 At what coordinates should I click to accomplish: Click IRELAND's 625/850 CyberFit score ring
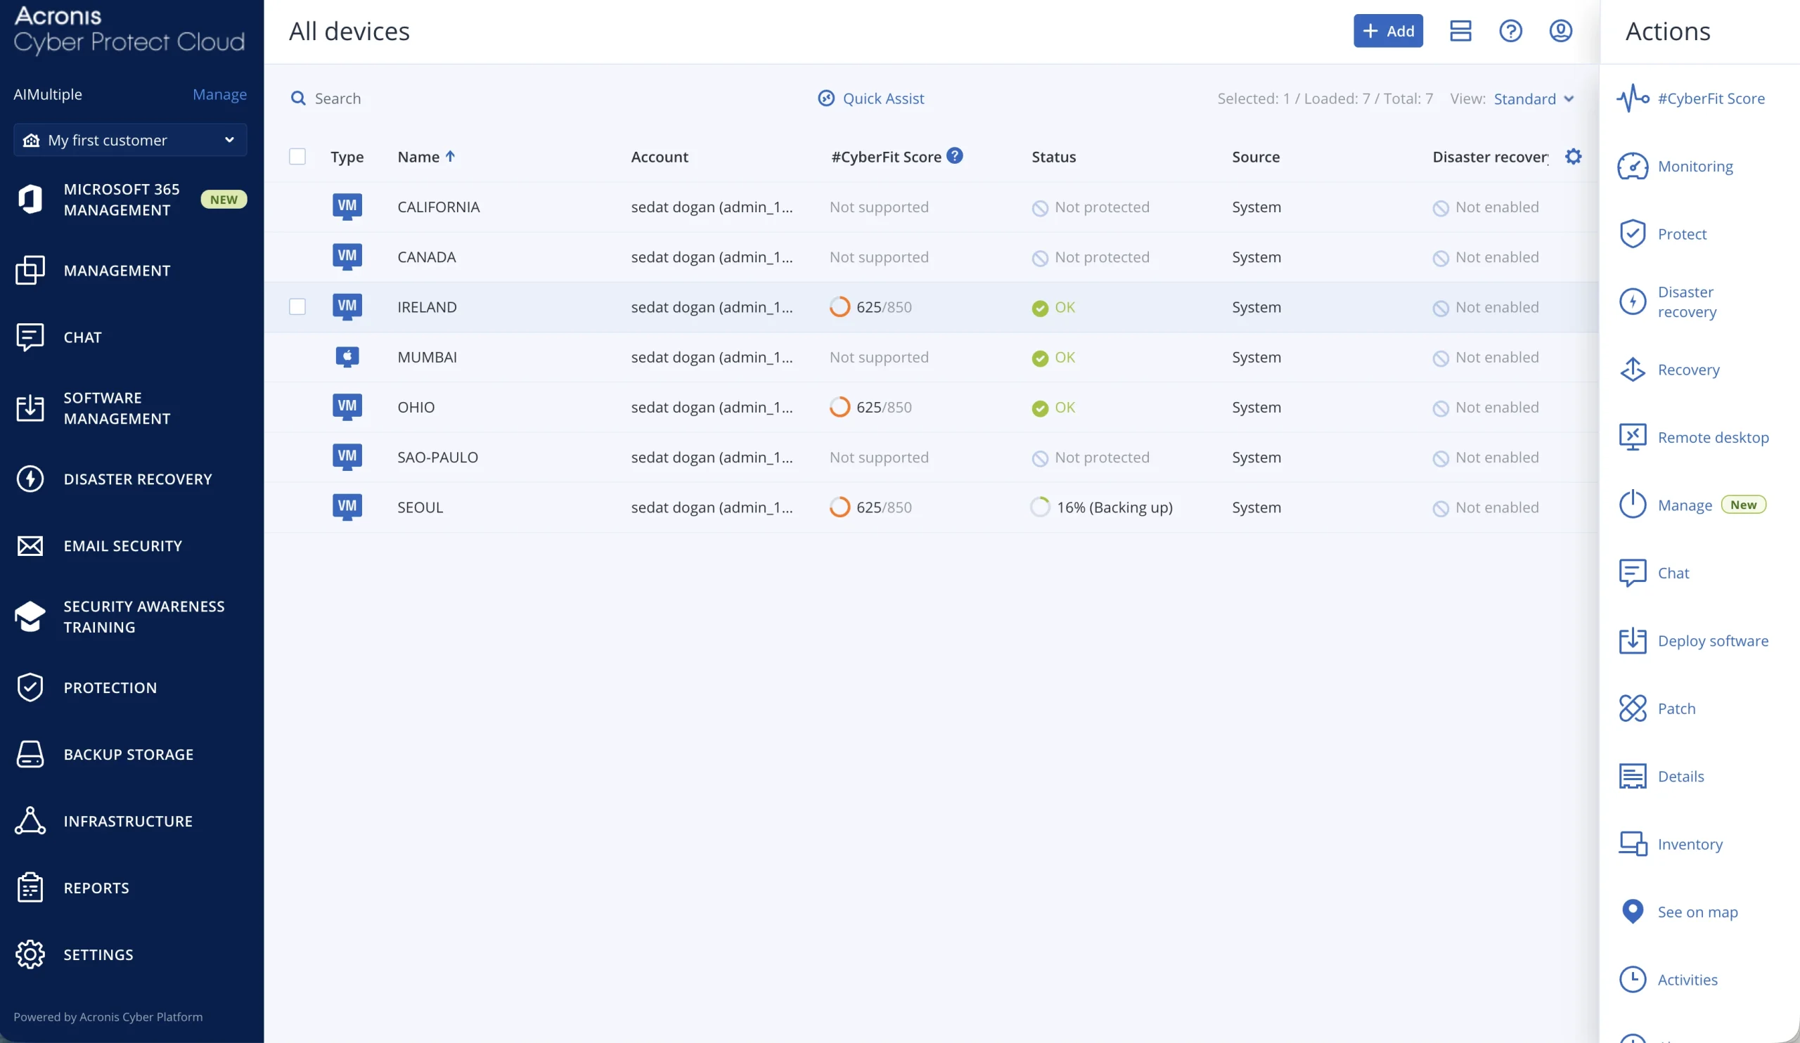coord(840,307)
